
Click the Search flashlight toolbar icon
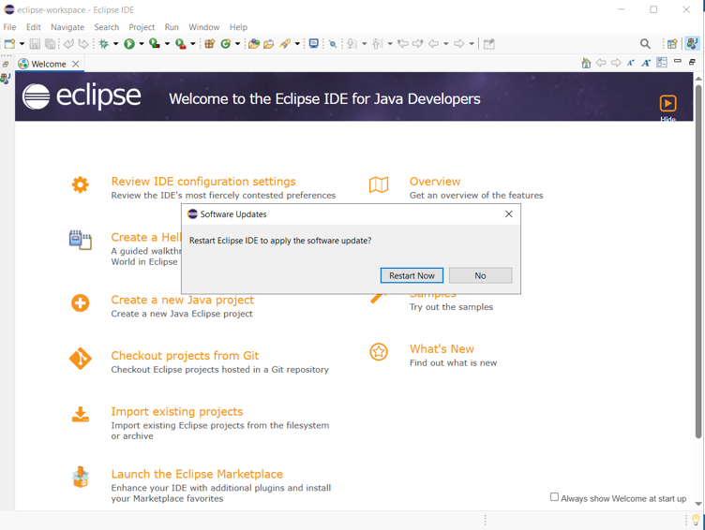[x=285, y=44]
